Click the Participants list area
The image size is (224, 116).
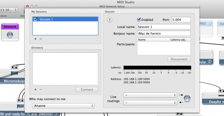click(x=164, y=48)
